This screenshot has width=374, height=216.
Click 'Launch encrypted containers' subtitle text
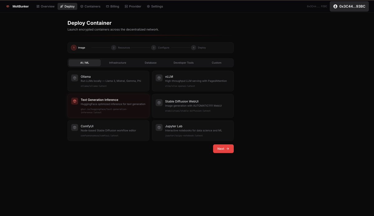coord(113,29)
